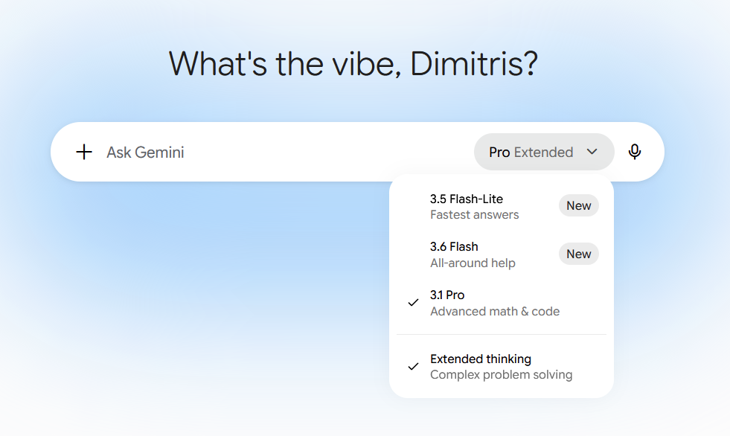Collapse the Pro Extended model selector
The width and height of the screenshot is (730, 436).
544,153
